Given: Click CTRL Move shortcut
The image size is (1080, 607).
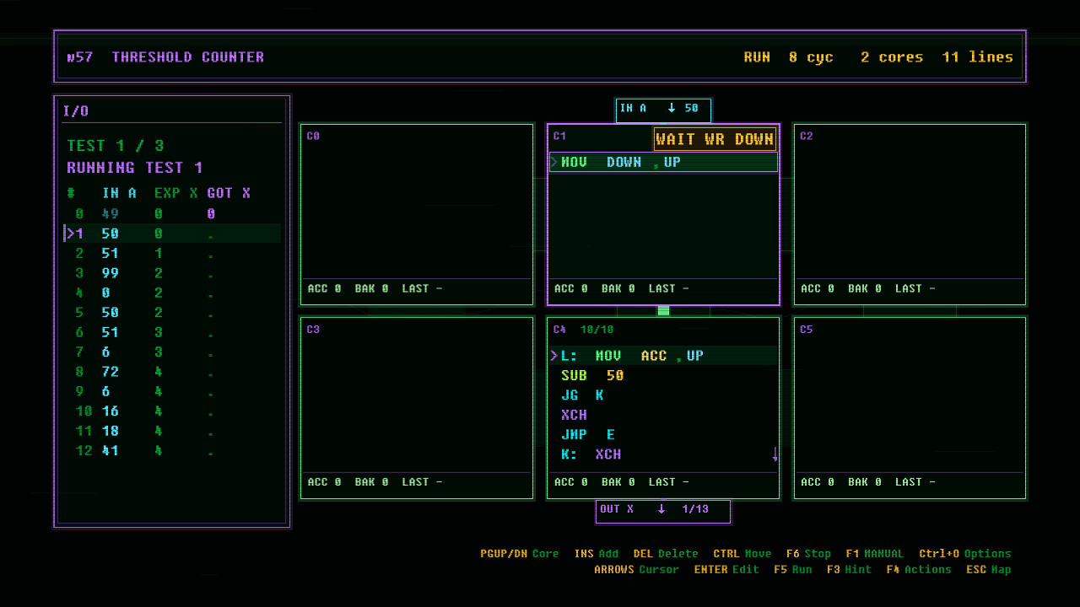Looking at the screenshot, I should 742,554.
